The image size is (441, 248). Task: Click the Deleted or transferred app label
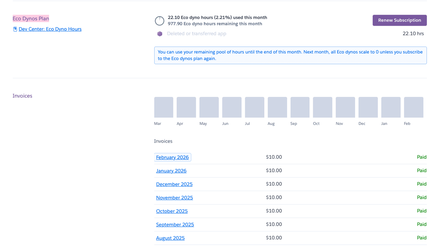197,34
